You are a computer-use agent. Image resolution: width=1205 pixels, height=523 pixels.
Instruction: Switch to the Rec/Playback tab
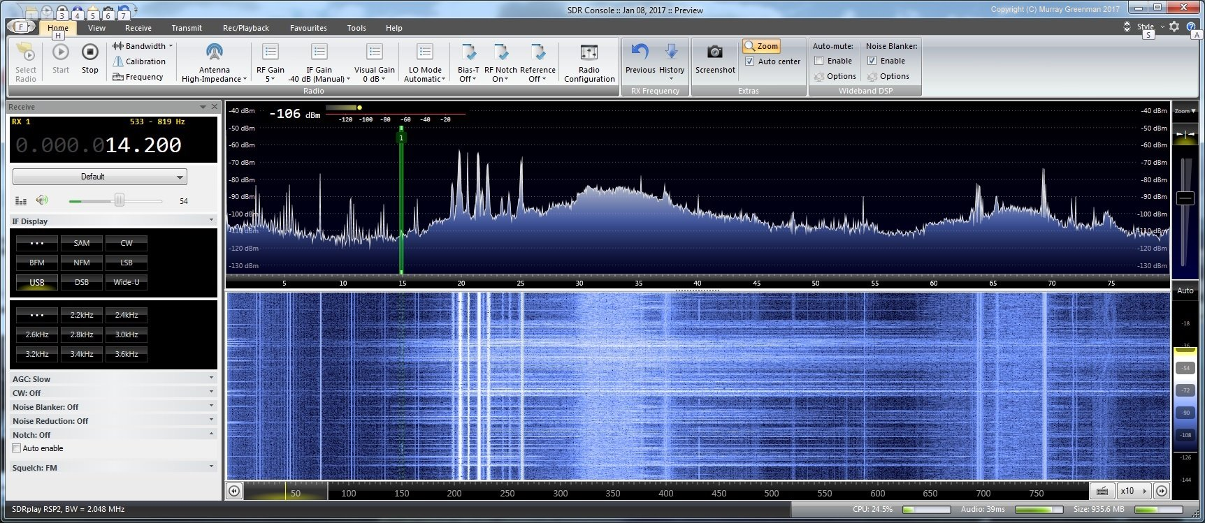pyautogui.click(x=245, y=28)
